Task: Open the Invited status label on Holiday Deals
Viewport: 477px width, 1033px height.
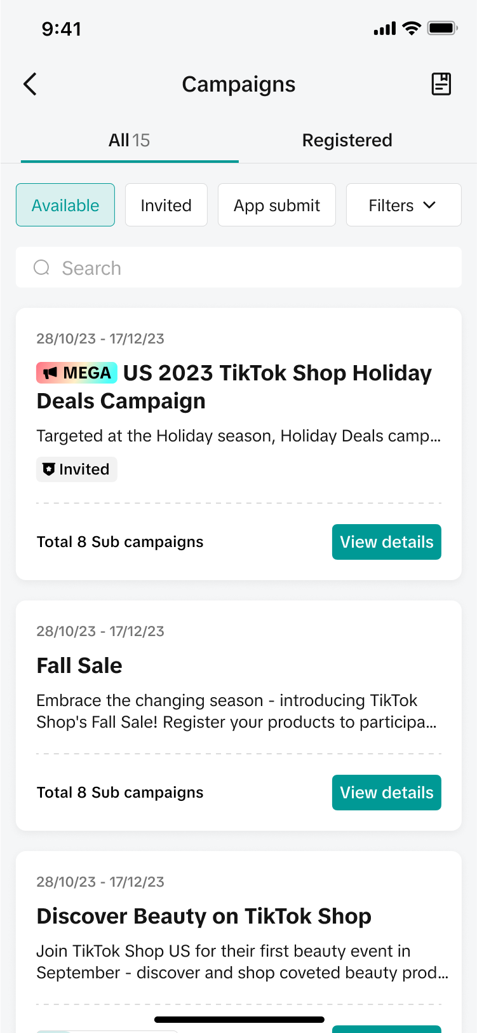Action: point(76,469)
